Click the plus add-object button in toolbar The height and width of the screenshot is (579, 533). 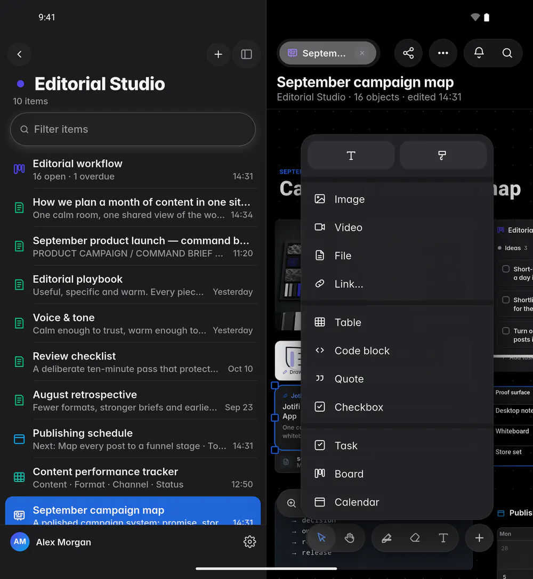pos(479,537)
